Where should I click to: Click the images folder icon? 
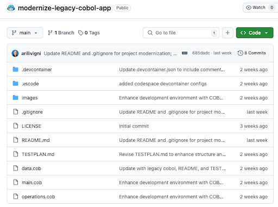[x=16, y=98]
